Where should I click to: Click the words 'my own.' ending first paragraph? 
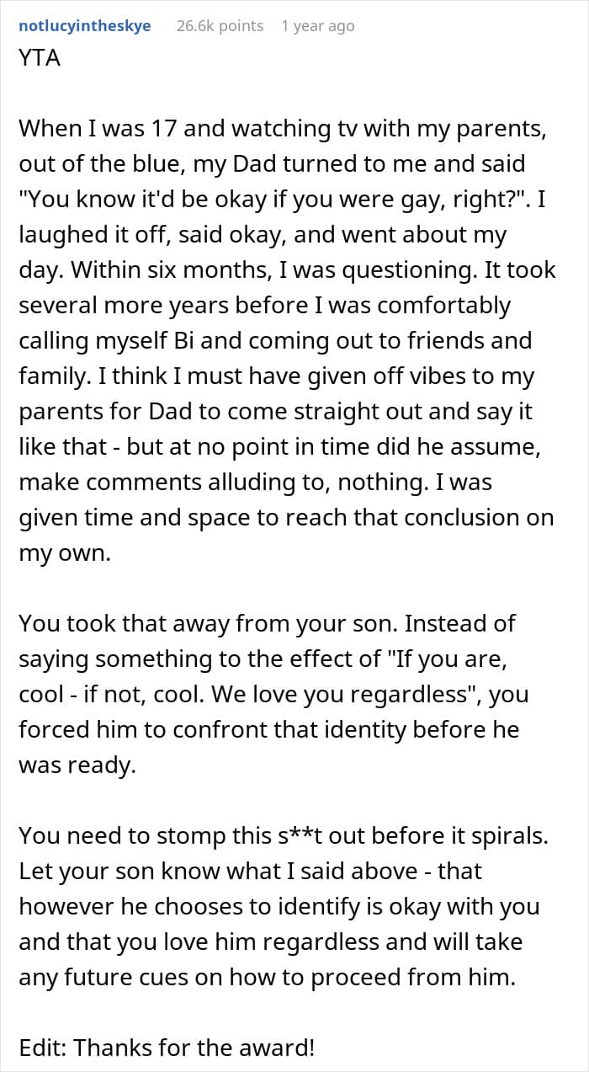pyautogui.click(x=65, y=553)
